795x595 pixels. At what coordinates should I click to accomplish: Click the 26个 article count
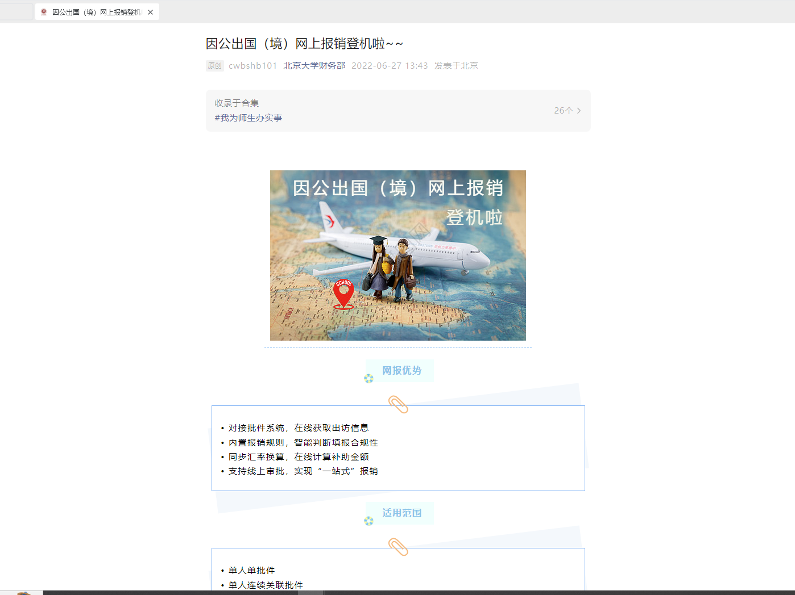click(563, 111)
